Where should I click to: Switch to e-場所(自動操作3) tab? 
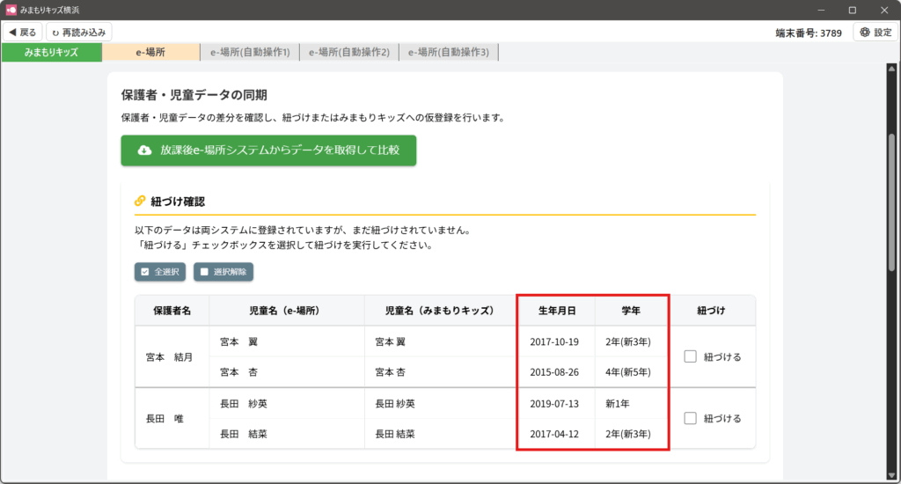[449, 52]
